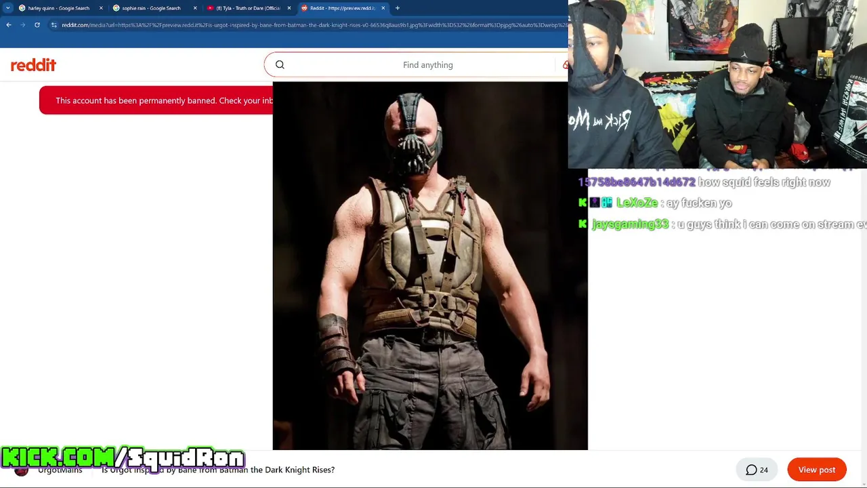Go forward in browser history
The image size is (867, 488).
point(22,25)
